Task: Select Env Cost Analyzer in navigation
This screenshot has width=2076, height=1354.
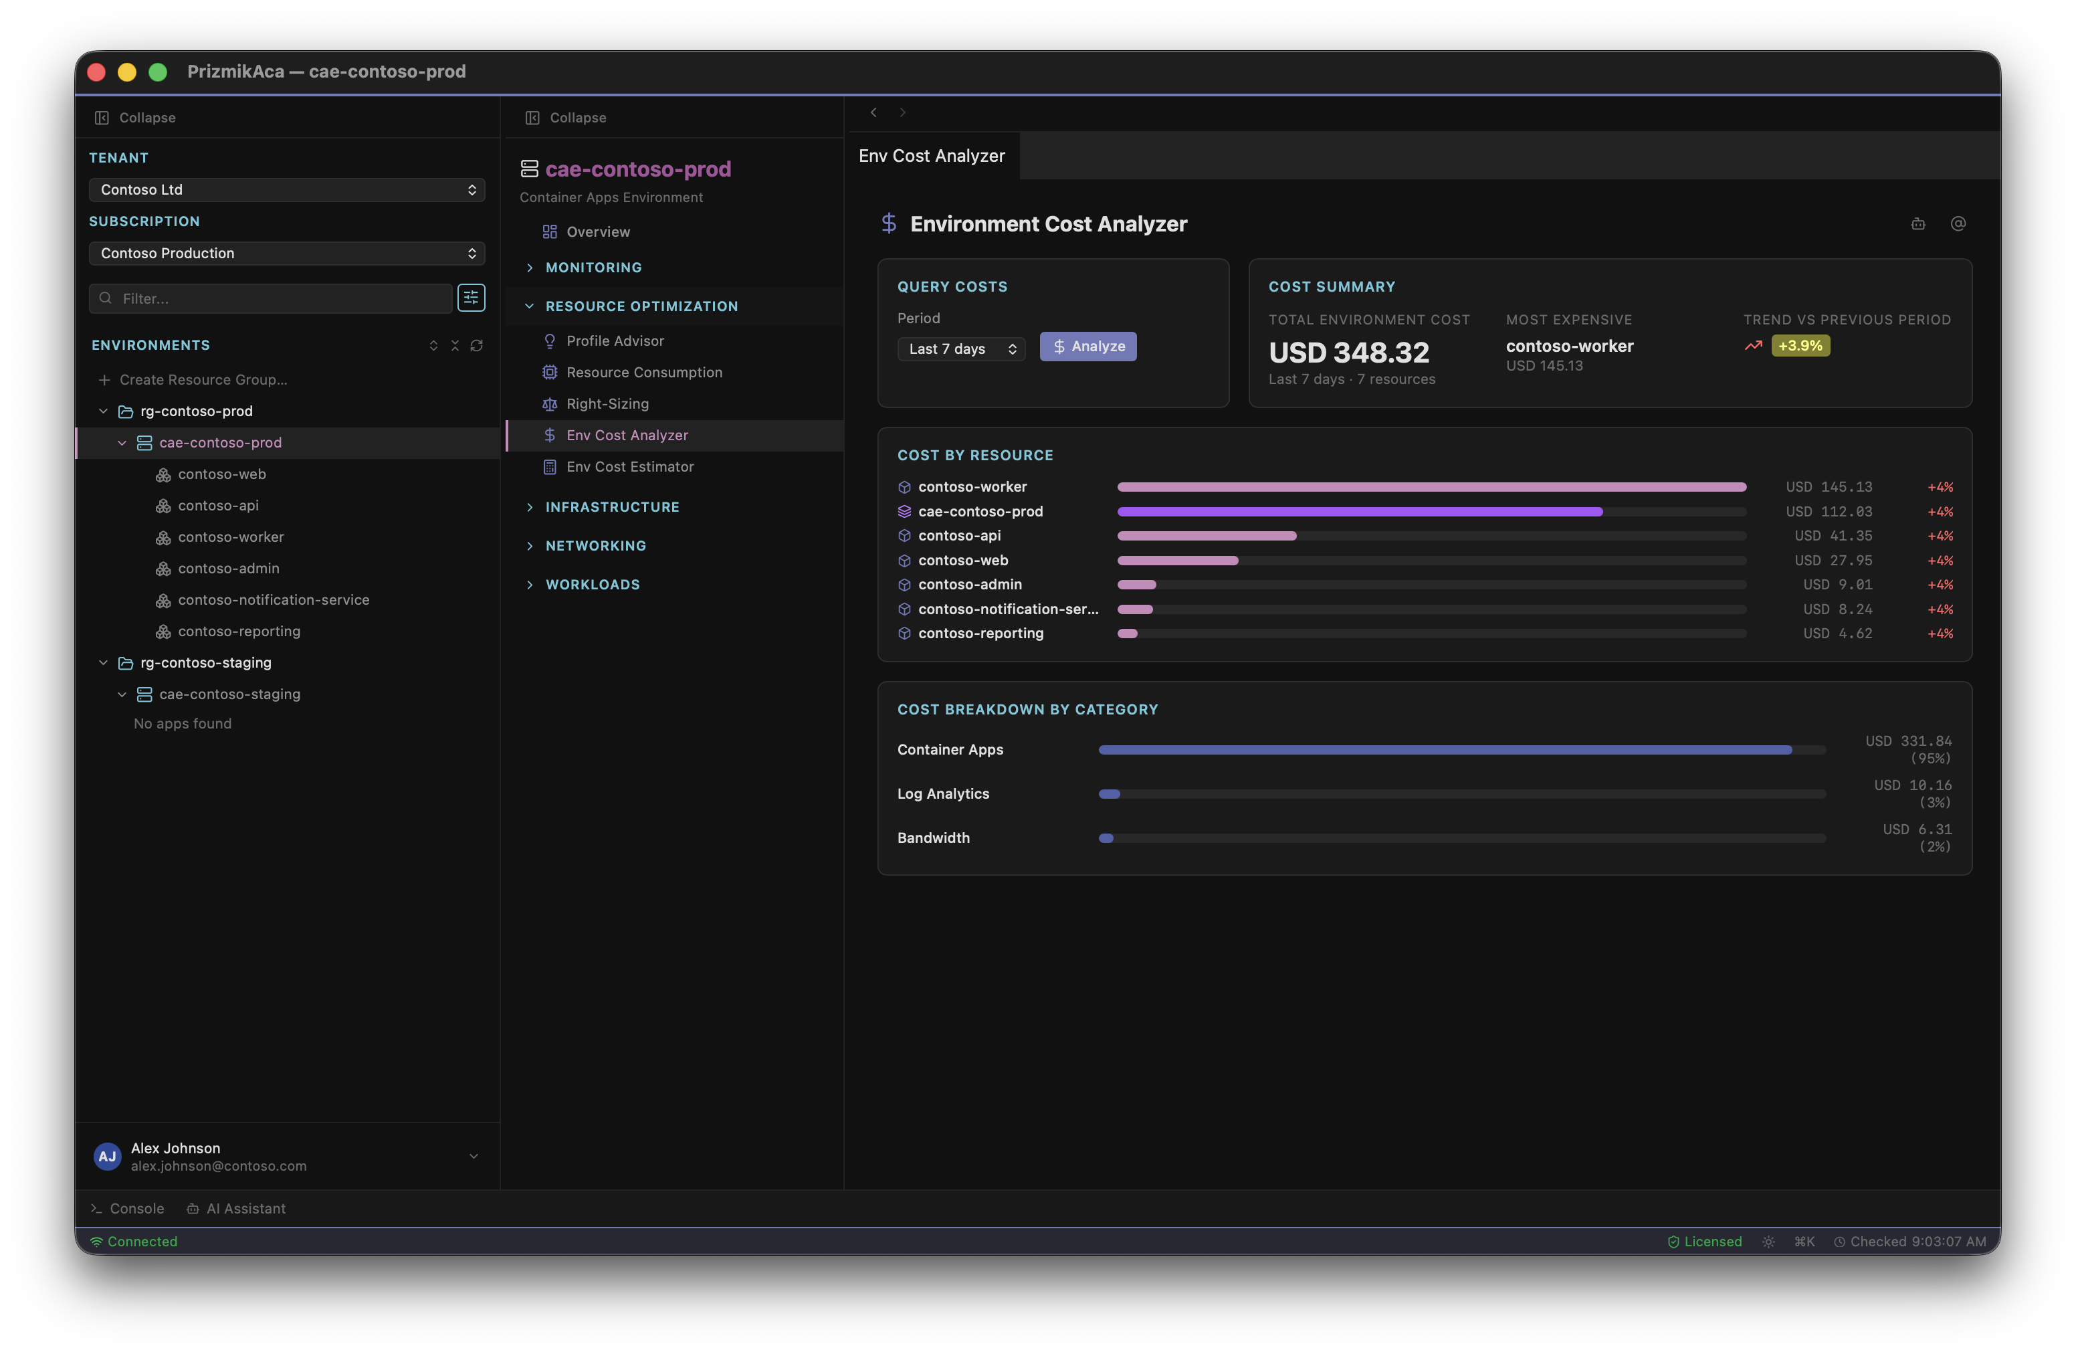Action: click(x=674, y=434)
